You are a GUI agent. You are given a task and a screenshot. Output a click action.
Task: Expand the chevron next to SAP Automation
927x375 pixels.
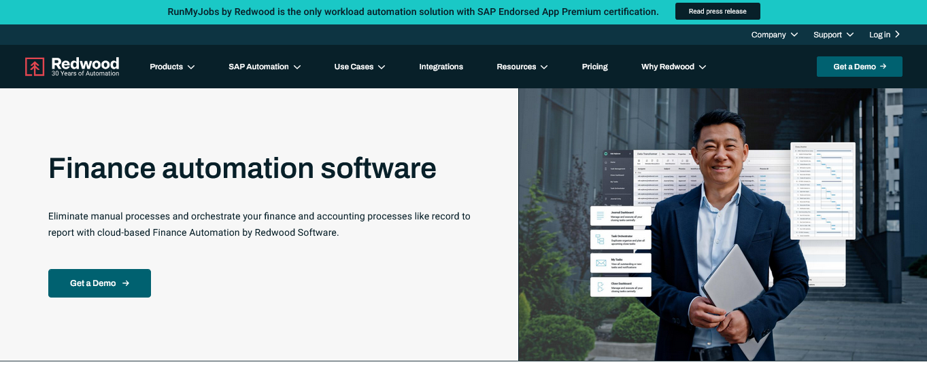[297, 67]
